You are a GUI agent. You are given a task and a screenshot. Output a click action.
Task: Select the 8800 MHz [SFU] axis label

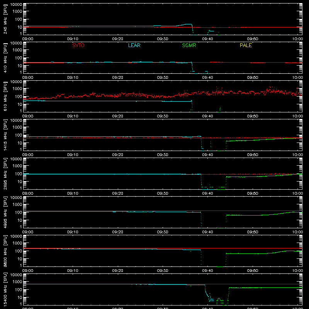[5, 251]
